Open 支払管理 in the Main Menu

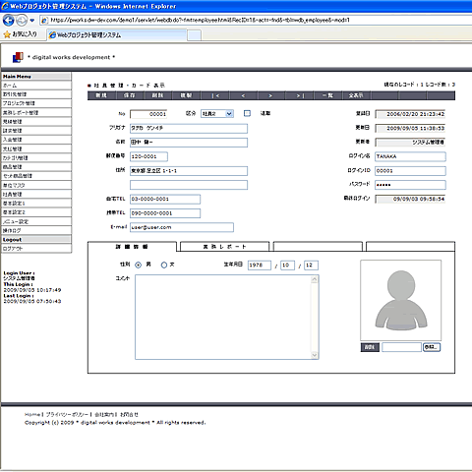coord(36,148)
